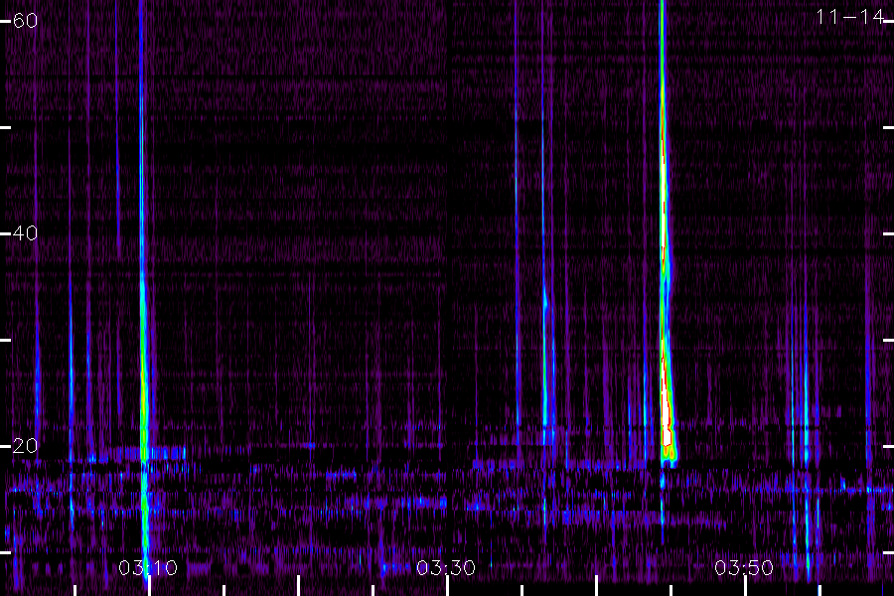Click the 20 frequency axis label
Screen dimensions: 894x596
25,445
